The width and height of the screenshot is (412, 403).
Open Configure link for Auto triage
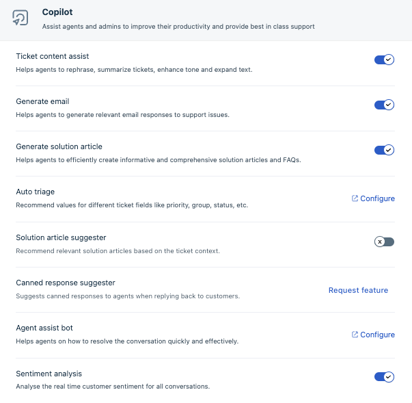pos(377,198)
